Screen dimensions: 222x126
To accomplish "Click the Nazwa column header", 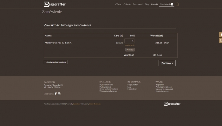I will coord(48,36).
